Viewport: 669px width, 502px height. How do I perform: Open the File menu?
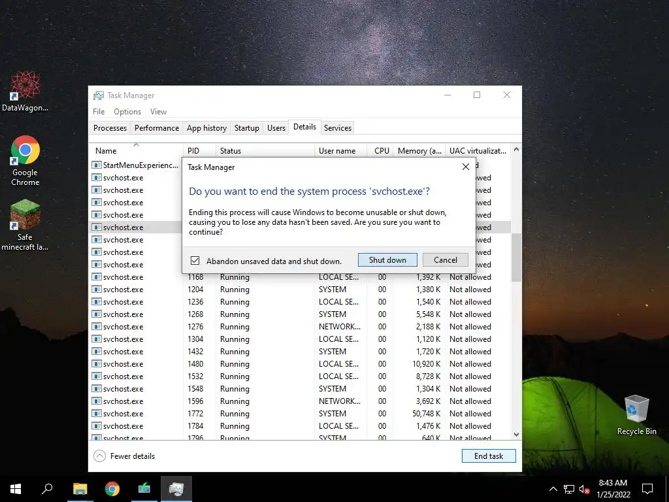pyautogui.click(x=99, y=111)
